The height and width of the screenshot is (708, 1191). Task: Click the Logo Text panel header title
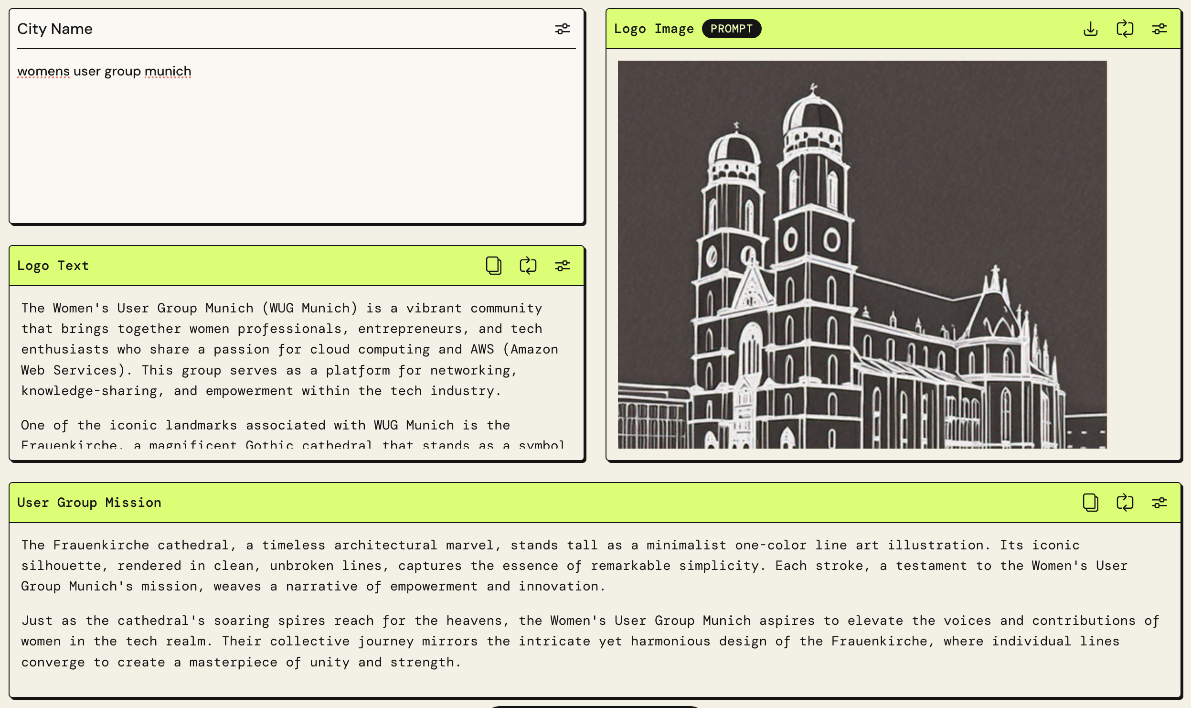53,266
